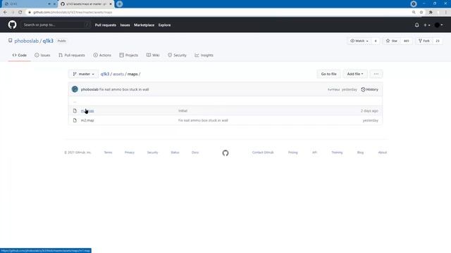
Task: Open the three-dots more options button
Action: [x=376, y=74]
